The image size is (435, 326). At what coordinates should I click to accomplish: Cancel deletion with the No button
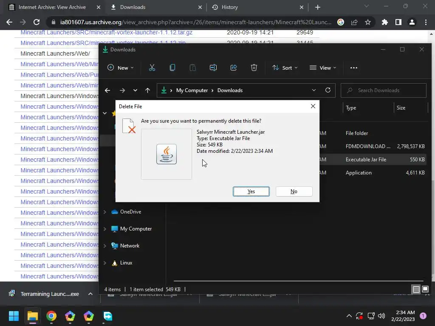tap(294, 191)
